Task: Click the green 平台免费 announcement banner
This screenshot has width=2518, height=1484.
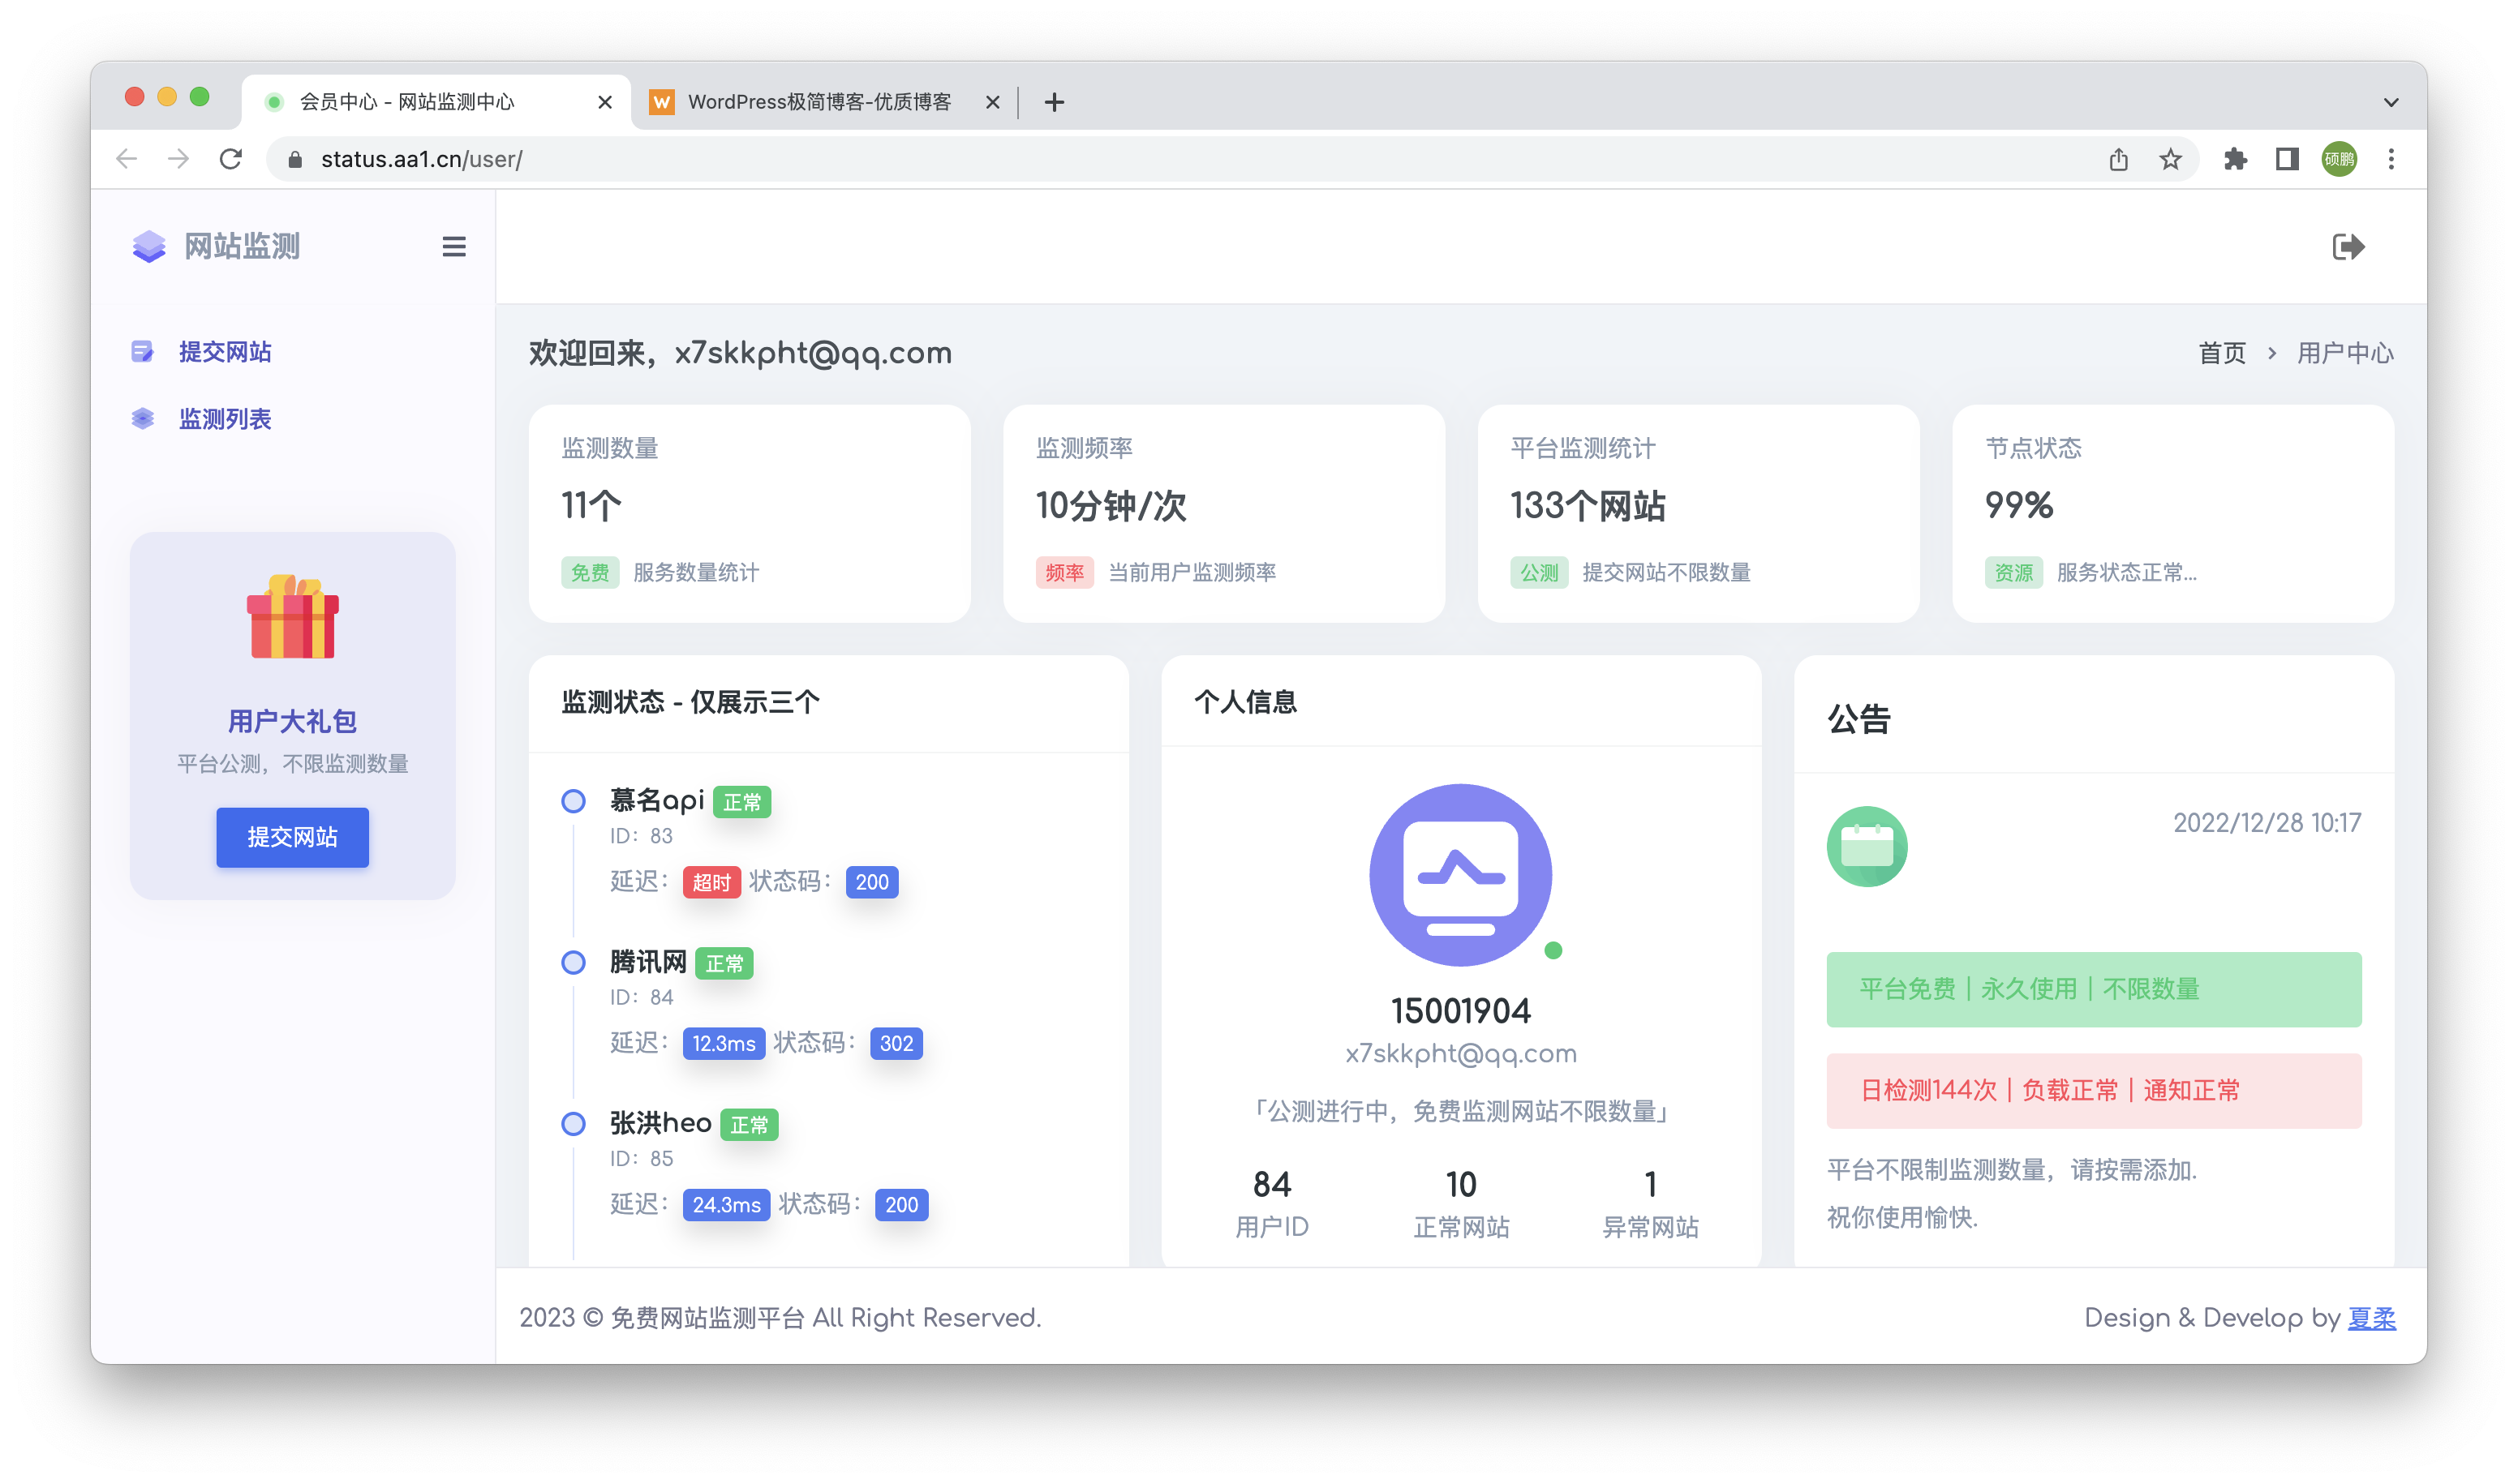Action: 2093,989
